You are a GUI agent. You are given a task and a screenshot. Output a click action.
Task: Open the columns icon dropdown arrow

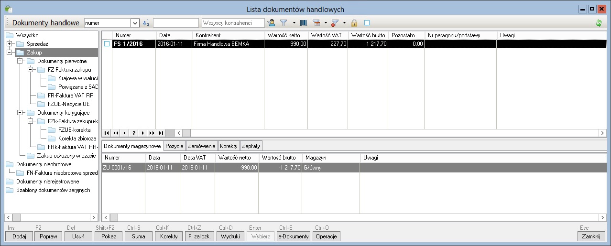[x=325, y=23]
